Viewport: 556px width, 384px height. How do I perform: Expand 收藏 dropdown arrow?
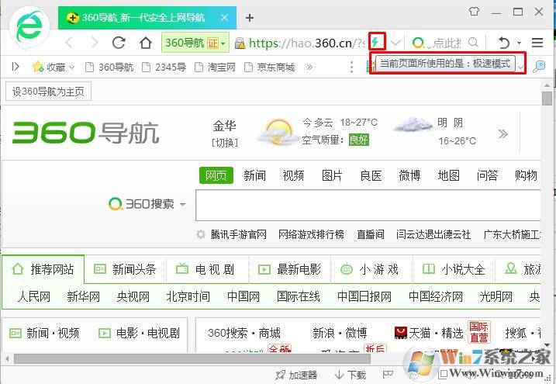[x=71, y=67]
